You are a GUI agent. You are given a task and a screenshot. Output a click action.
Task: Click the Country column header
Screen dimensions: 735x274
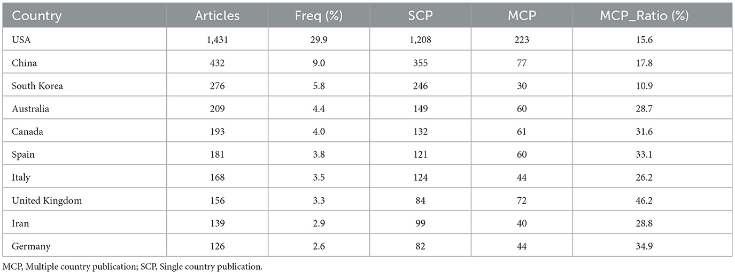point(36,16)
